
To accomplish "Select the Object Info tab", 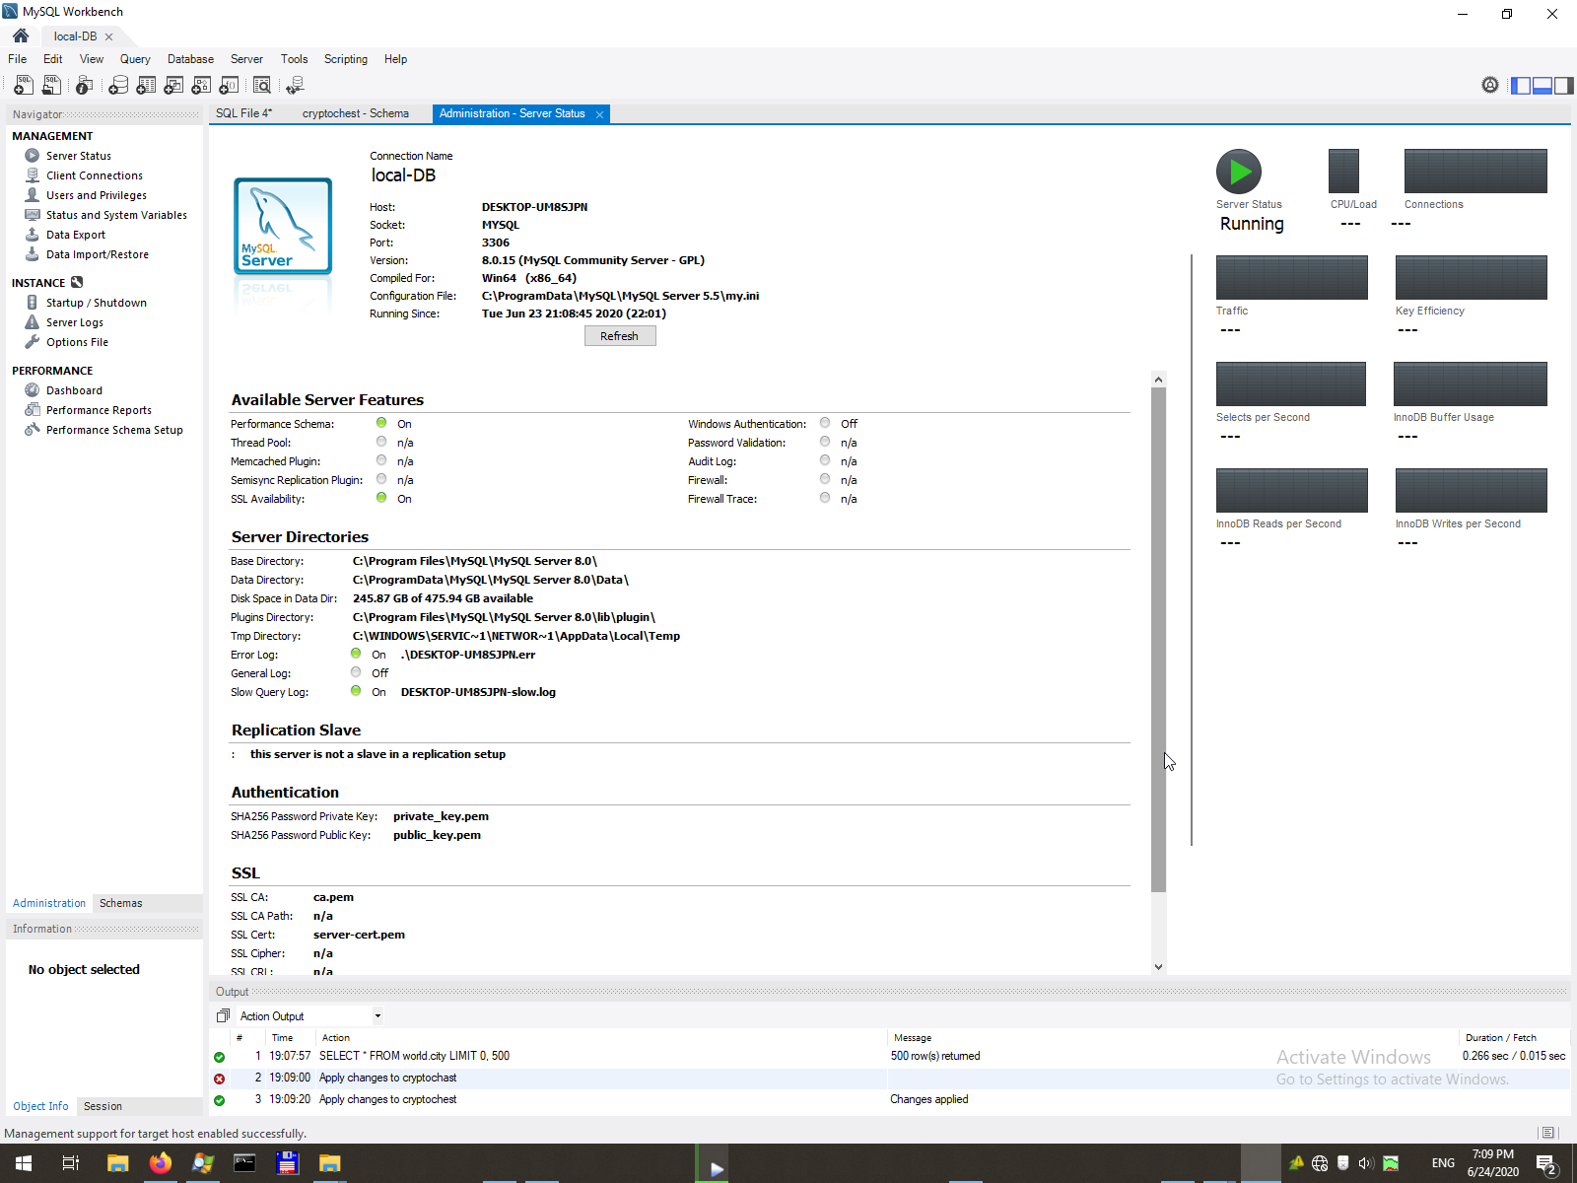I will 40,1106.
